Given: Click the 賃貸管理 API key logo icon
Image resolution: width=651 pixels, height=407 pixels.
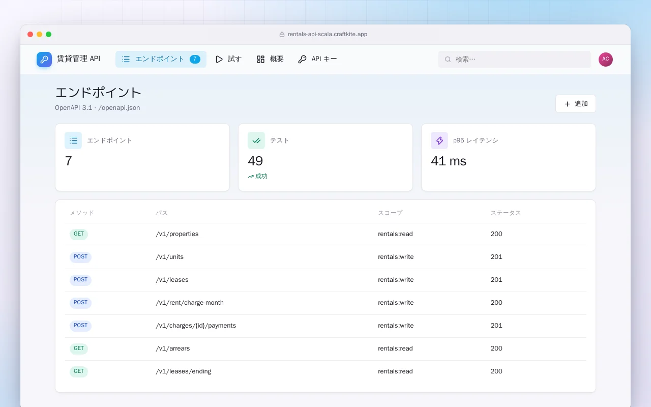Looking at the screenshot, I should (44, 60).
